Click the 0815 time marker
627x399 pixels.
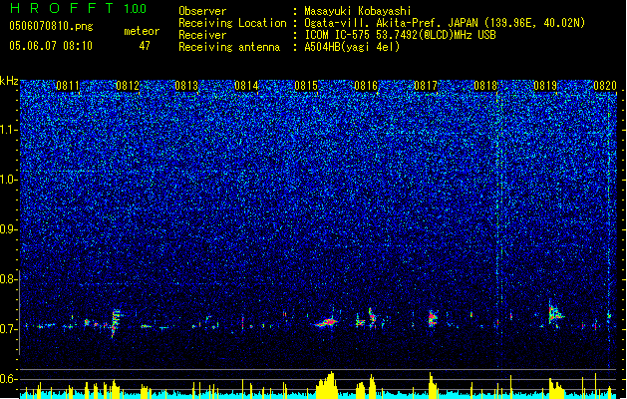306,86
